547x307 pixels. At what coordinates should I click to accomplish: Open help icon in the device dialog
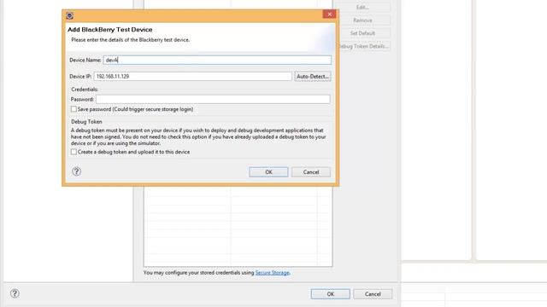pyautogui.click(x=76, y=171)
